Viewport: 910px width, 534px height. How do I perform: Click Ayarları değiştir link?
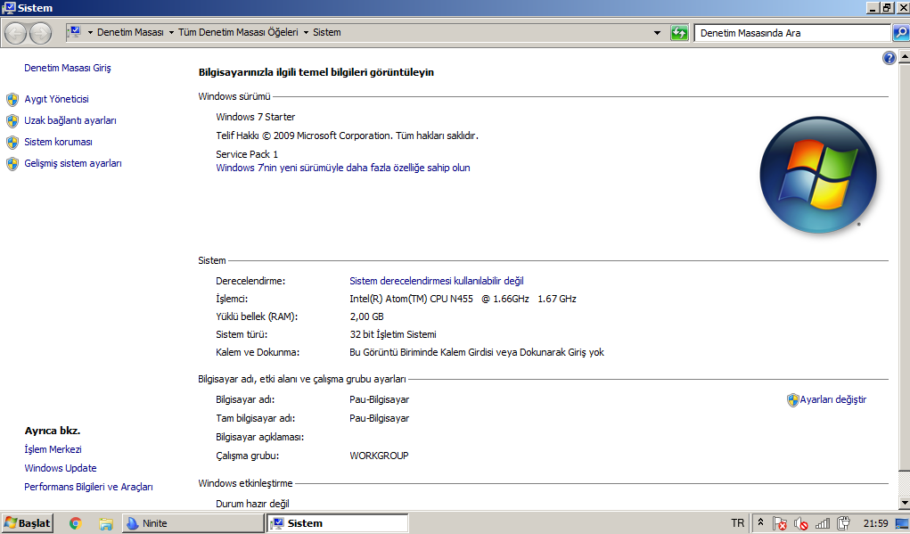coord(832,400)
